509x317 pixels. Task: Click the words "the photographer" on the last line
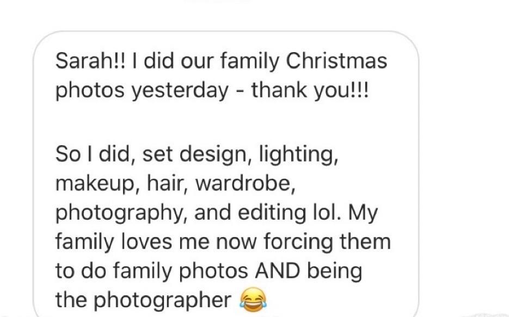pos(143,300)
